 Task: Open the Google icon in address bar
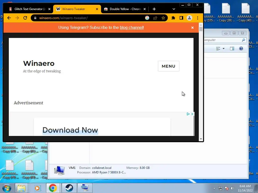coord(147,18)
